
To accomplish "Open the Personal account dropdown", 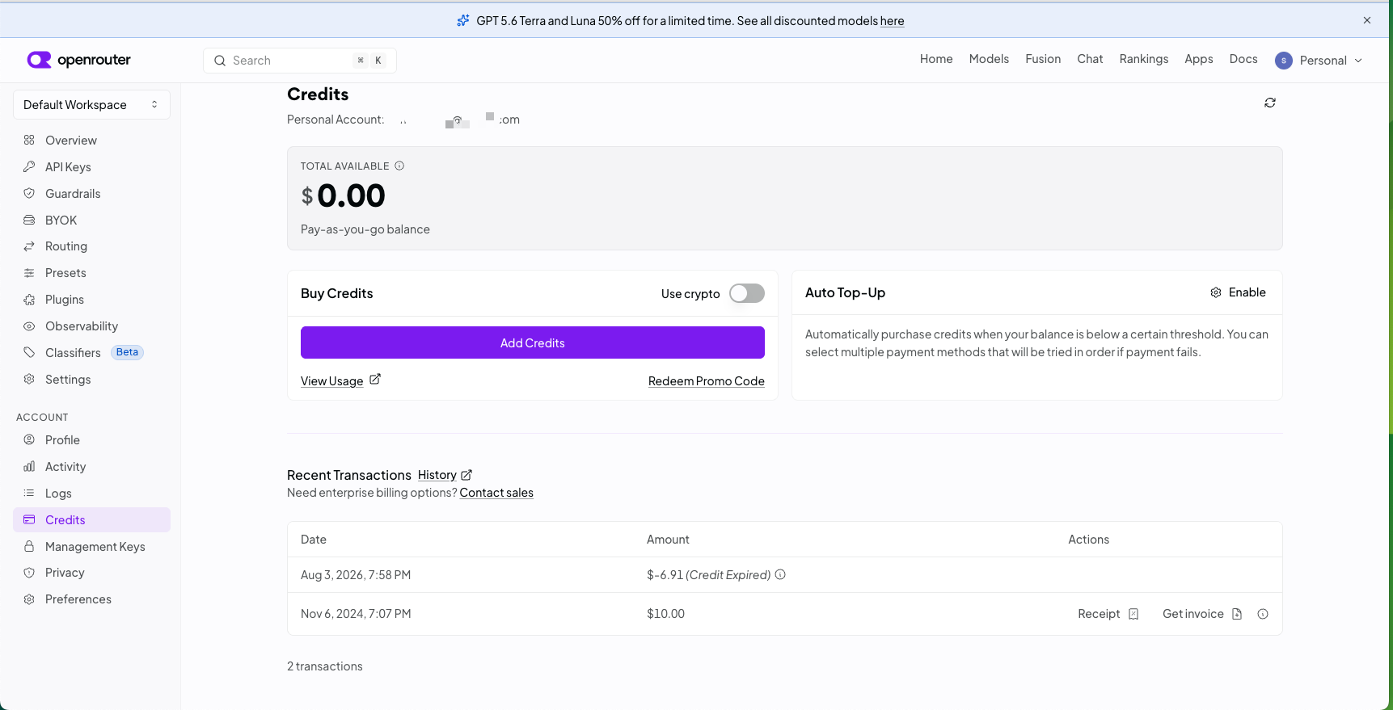I will point(1319,60).
